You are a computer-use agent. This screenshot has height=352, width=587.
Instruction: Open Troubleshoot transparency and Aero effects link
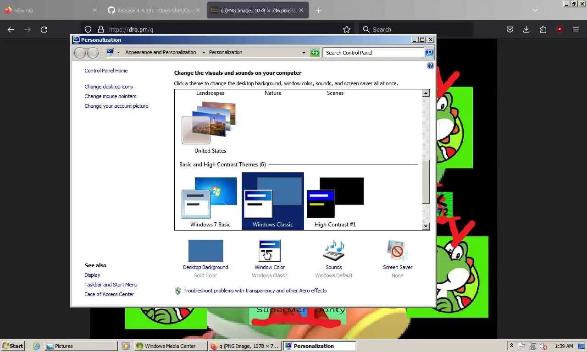[x=255, y=291]
